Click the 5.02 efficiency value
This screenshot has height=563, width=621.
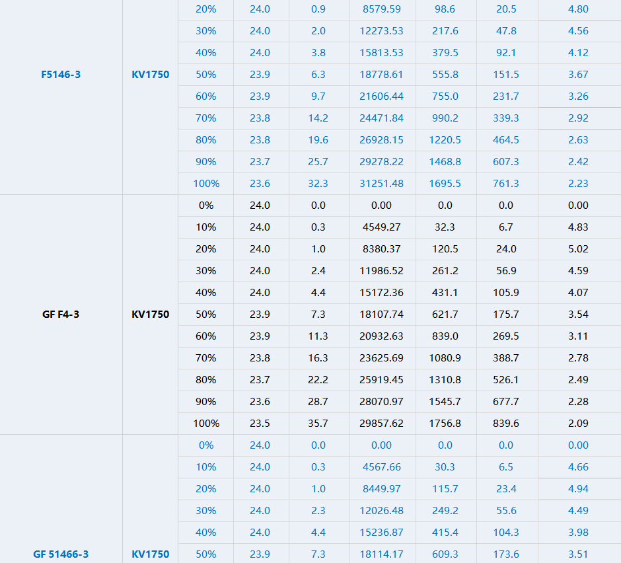point(578,249)
